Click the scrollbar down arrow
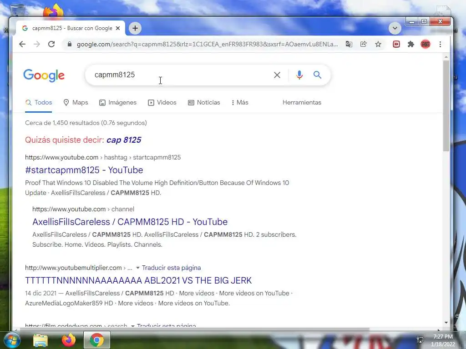This screenshot has height=349, width=466. tap(446, 323)
